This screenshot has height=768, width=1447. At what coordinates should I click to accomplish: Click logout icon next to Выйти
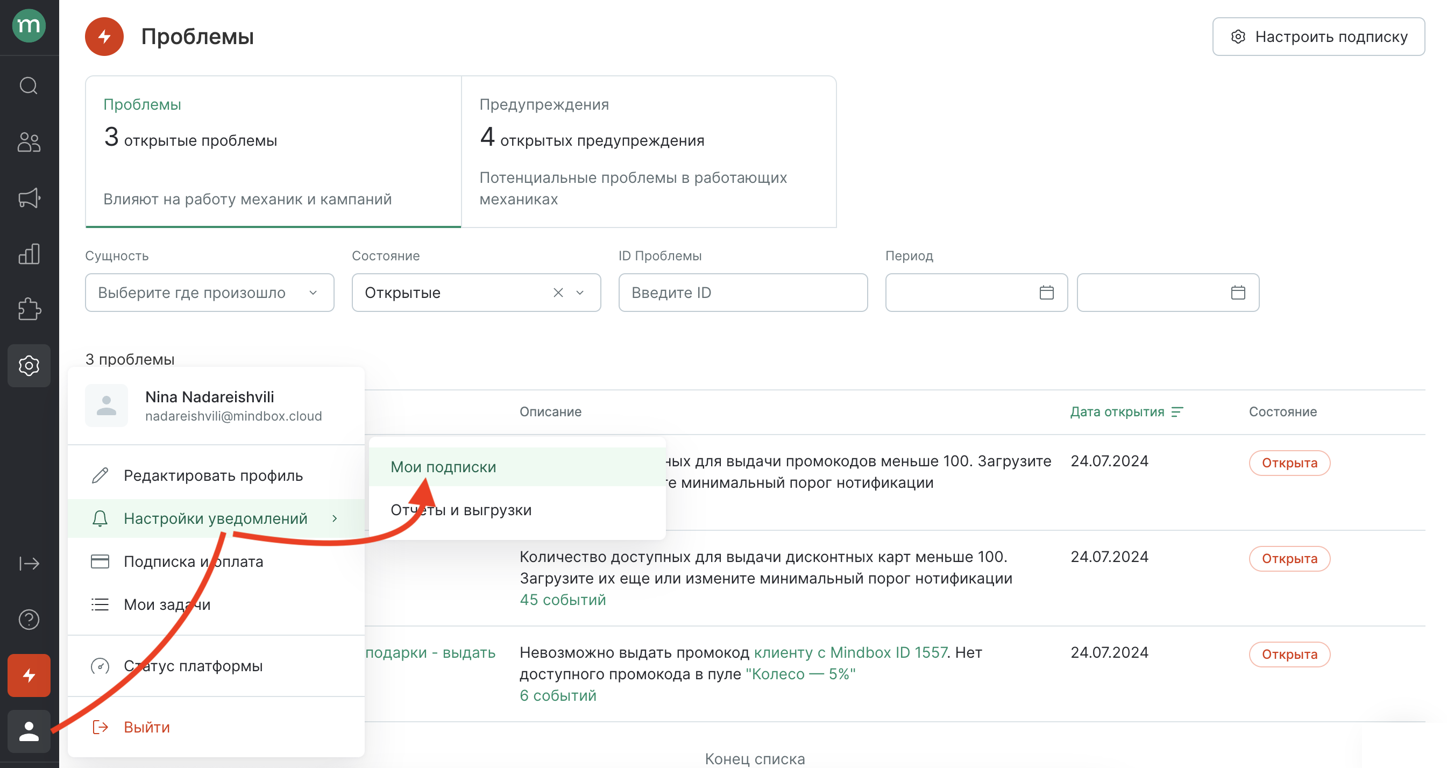tap(100, 727)
